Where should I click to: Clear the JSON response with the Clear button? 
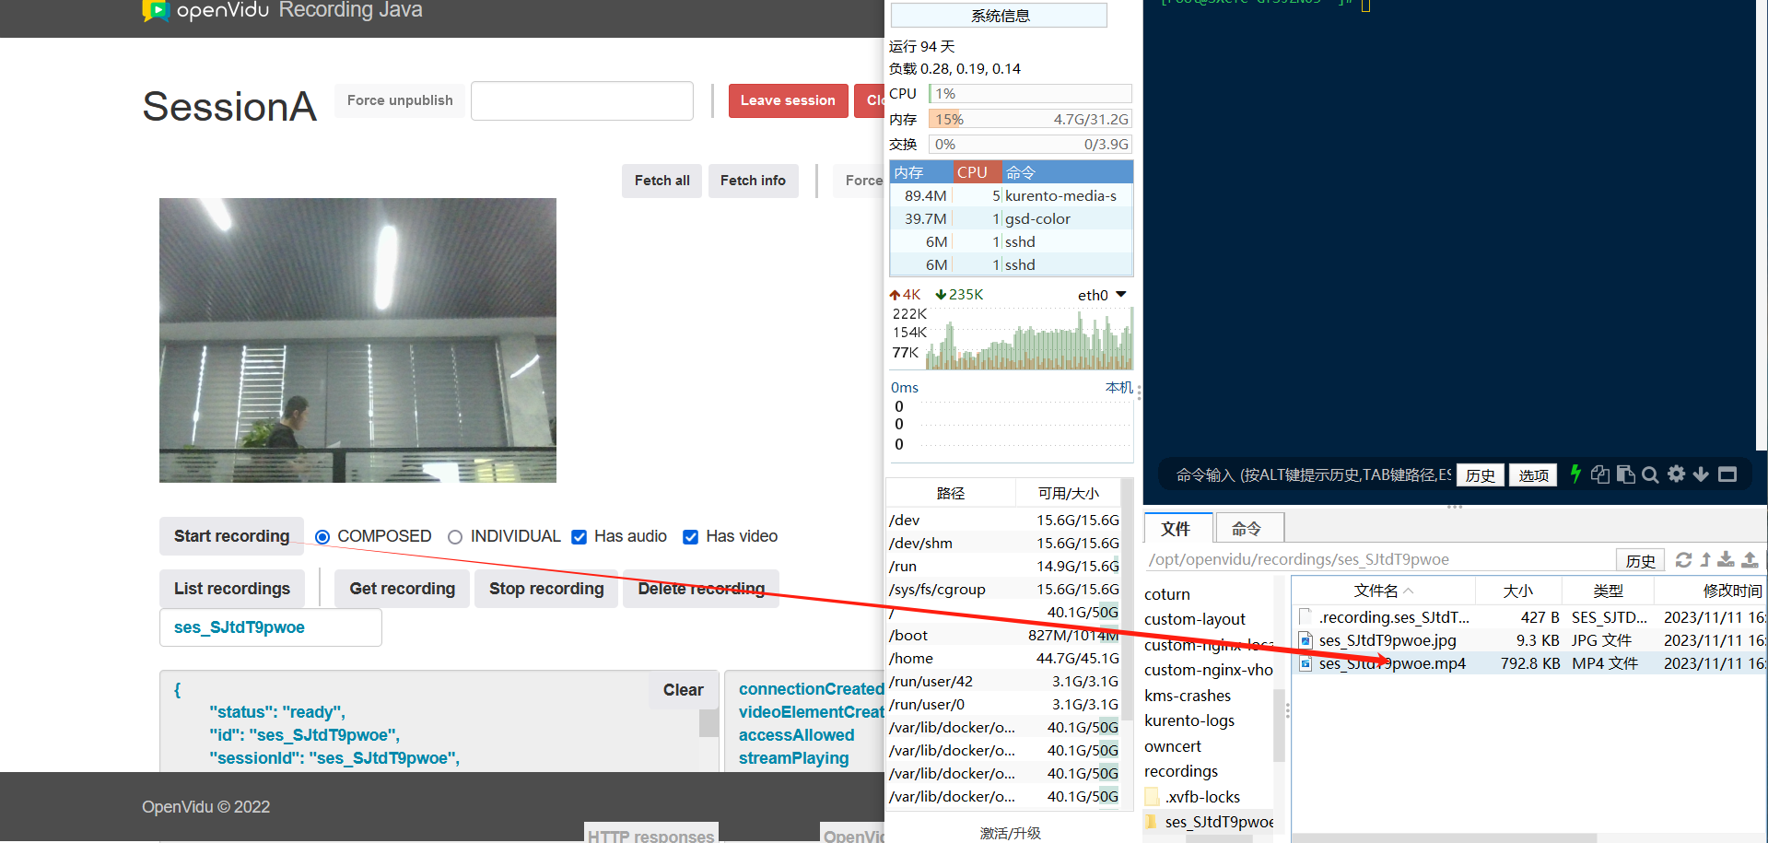[683, 690]
